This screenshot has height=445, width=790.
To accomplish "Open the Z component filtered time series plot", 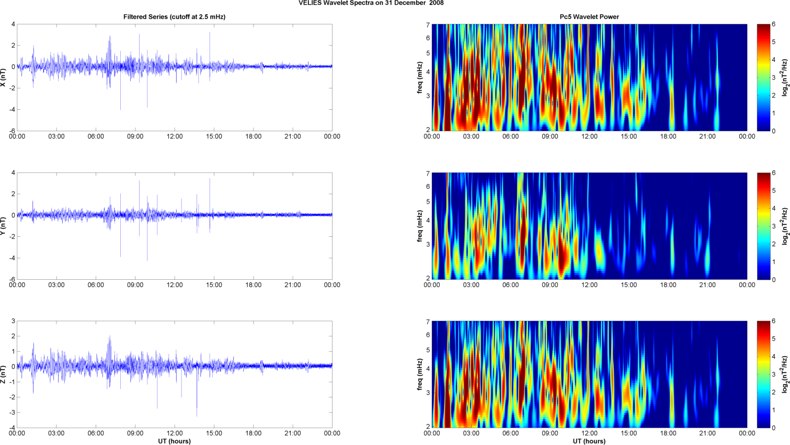I will [x=175, y=374].
